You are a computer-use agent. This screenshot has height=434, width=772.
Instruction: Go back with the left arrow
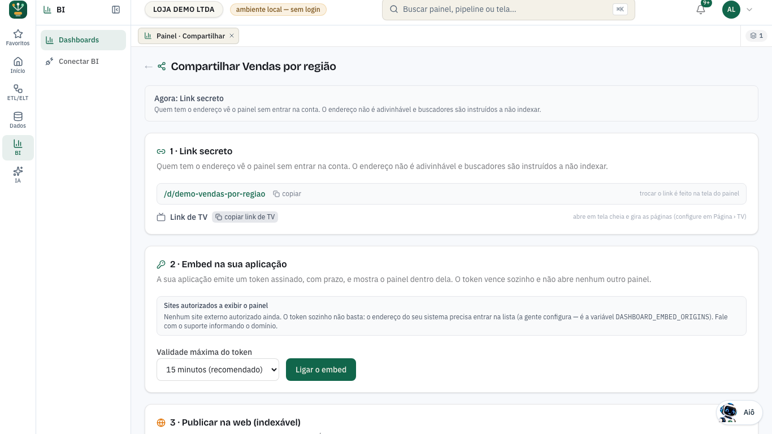[149, 67]
